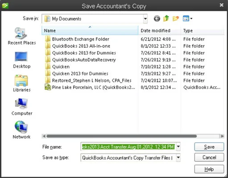228x178 pixels.
Task: Click the Help button
Action: pos(209,169)
